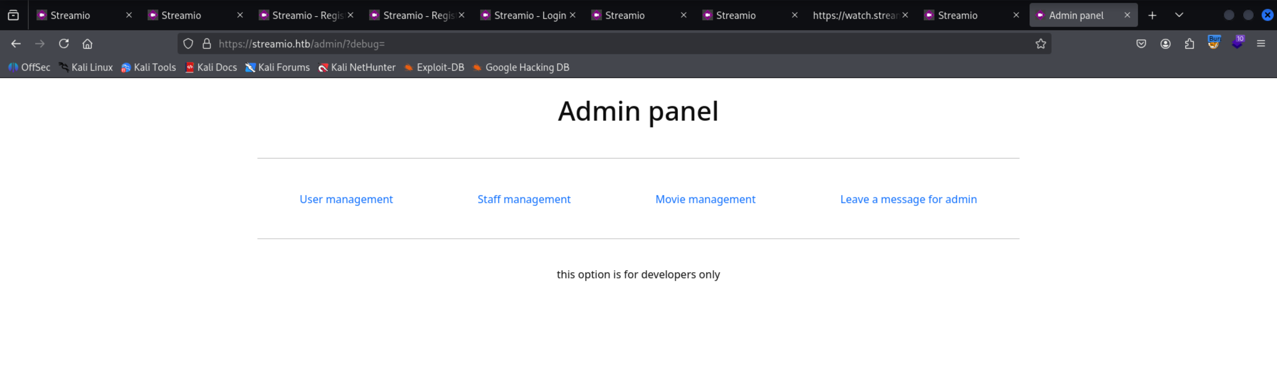Open the Firefox account icon
Screen dimensions: 1277x377
pyautogui.click(x=1166, y=44)
